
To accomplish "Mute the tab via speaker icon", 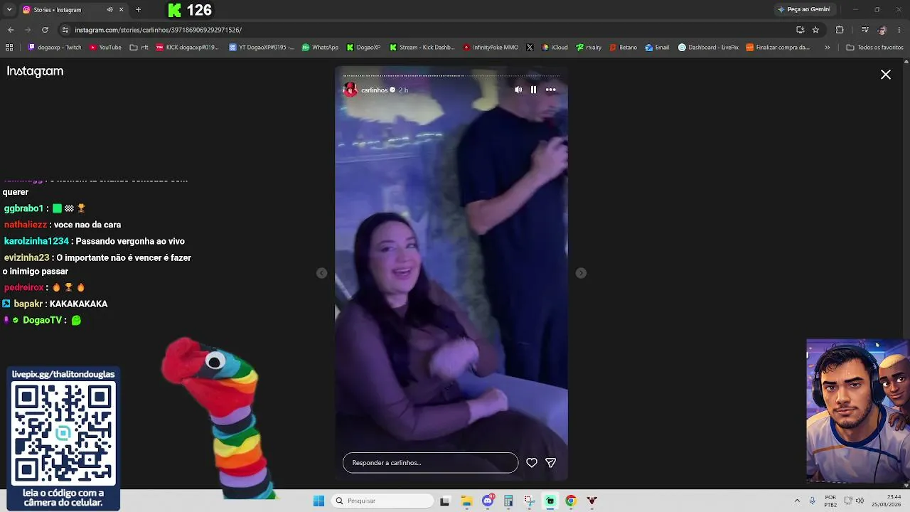I will (109, 10).
